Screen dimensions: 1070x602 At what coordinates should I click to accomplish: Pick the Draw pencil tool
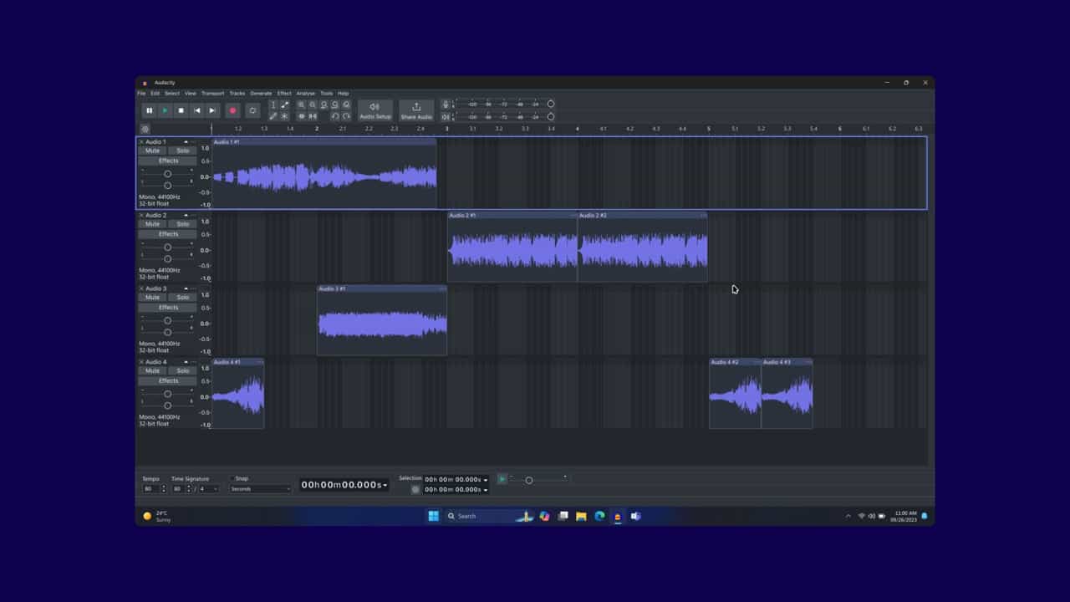pyautogui.click(x=273, y=116)
